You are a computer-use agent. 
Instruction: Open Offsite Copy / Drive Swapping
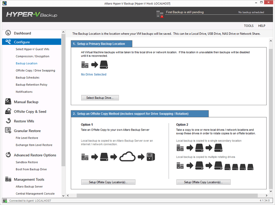coord(35,71)
